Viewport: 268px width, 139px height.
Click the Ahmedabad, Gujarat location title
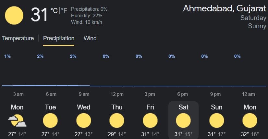coord(225,8)
